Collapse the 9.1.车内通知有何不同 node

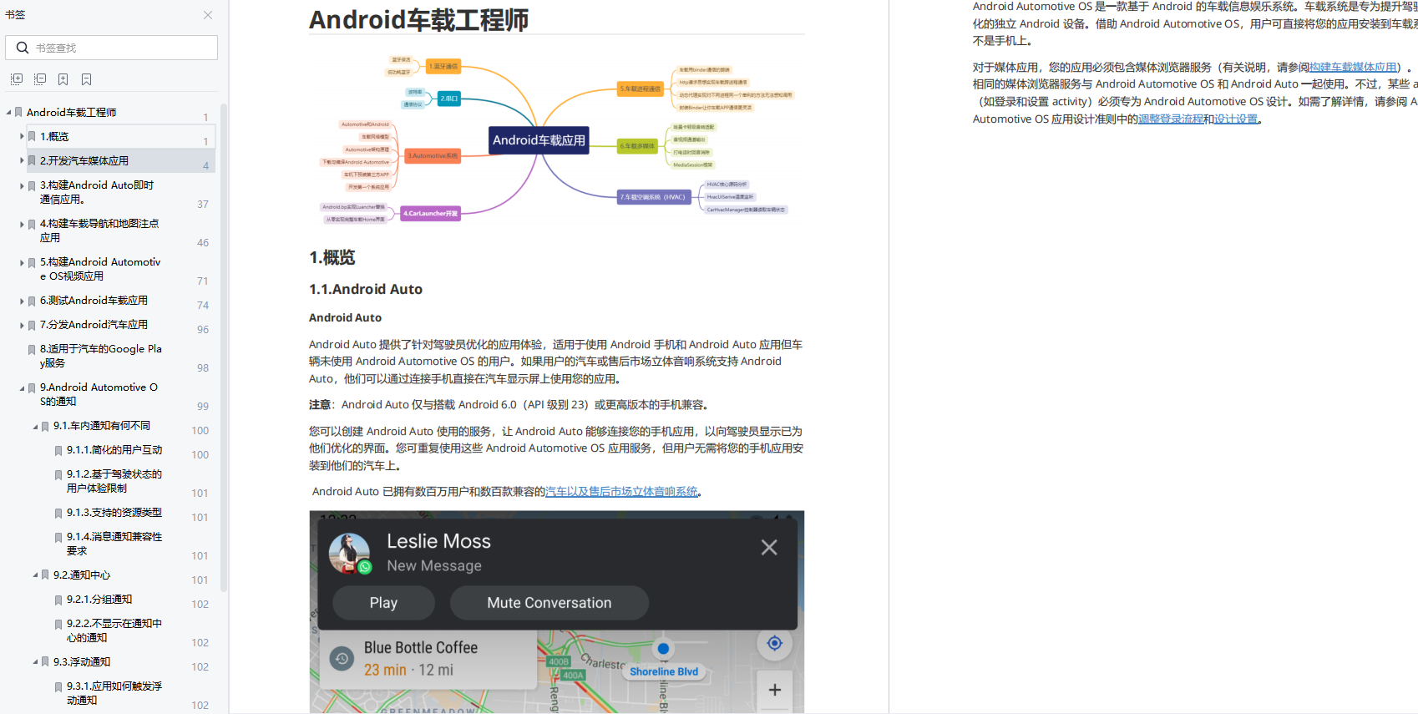coord(35,426)
